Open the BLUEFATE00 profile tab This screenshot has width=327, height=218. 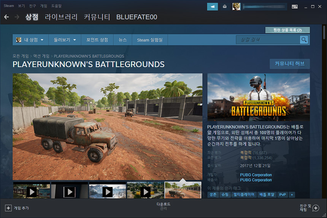coord(137,17)
